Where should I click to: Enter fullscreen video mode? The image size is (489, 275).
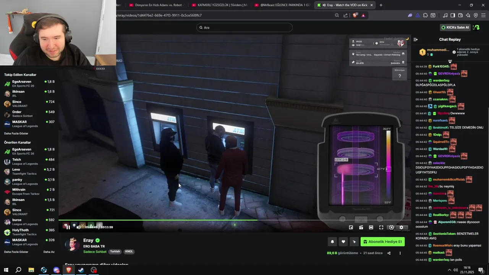point(381,227)
